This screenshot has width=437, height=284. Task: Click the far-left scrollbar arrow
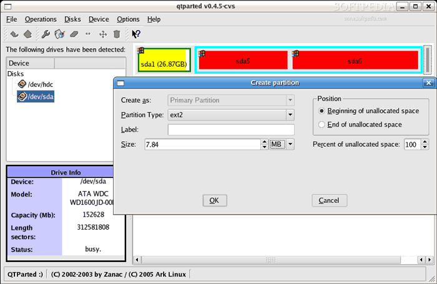tap(137, 260)
